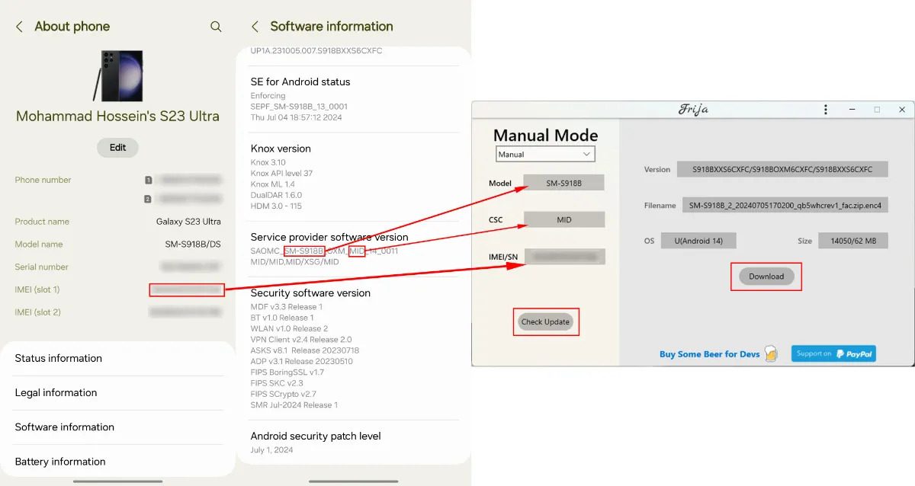Click the Frija Version value field
This screenshot has height=486, width=915.
click(x=782, y=169)
